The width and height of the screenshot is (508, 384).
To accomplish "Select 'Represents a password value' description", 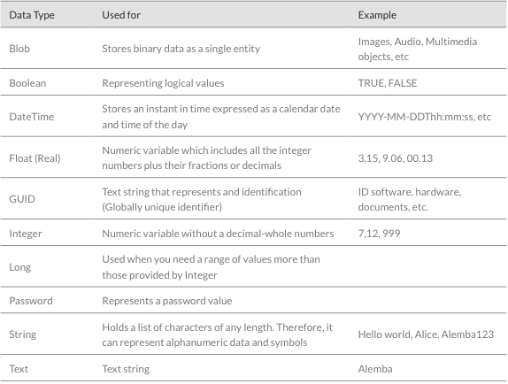I will (167, 301).
